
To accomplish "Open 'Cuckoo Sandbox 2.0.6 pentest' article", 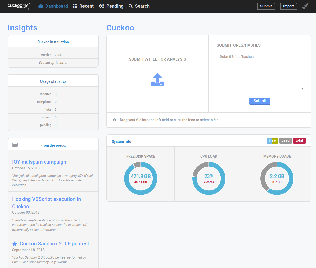I will 54,244.
